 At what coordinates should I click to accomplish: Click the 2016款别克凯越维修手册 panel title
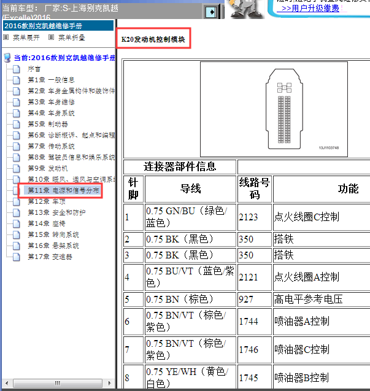point(58,26)
